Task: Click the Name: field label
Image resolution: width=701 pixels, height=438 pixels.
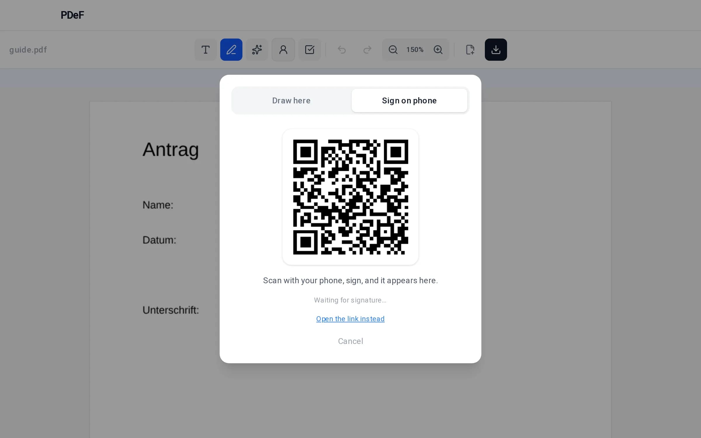Action: (158, 205)
